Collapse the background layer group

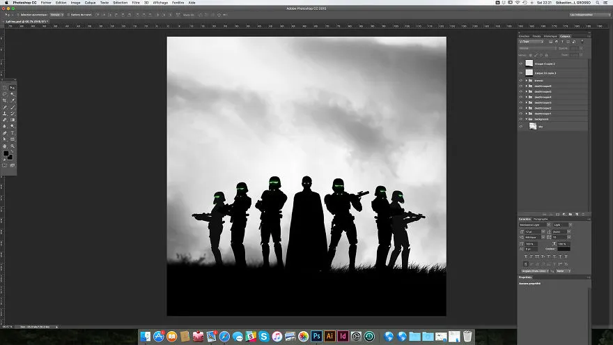pos(527,119)
